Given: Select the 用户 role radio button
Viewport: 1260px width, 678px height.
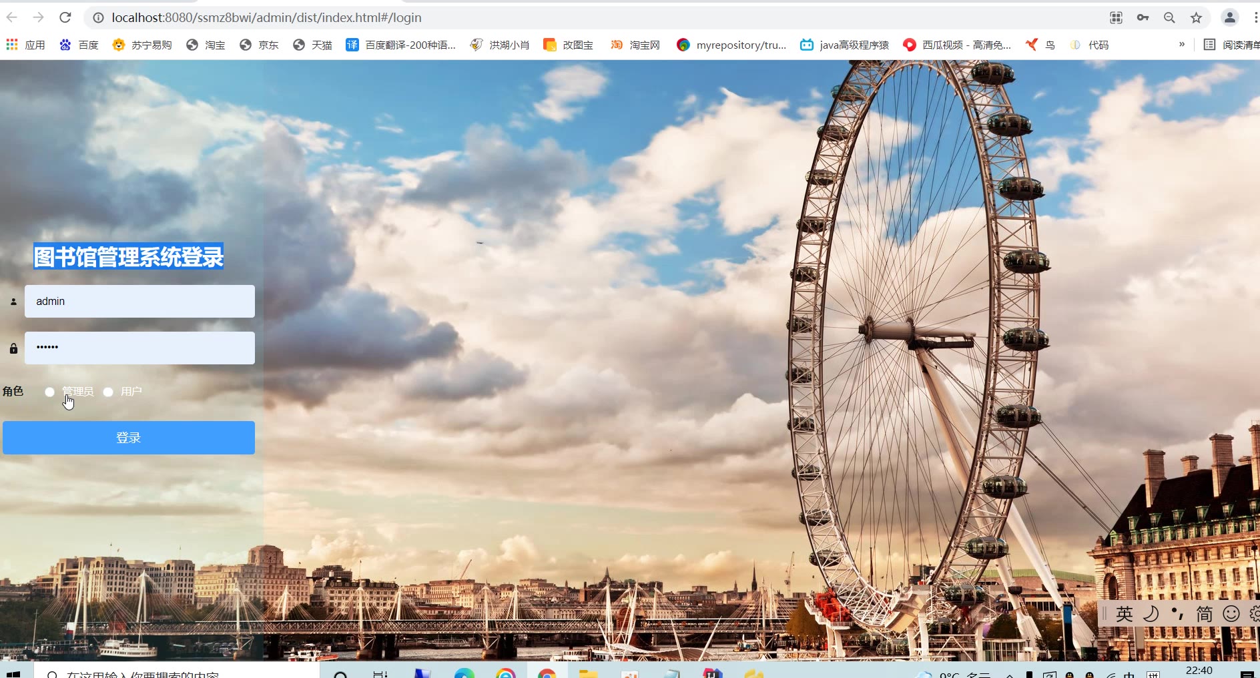Looking at the screenshot, I should coord(108,392).
